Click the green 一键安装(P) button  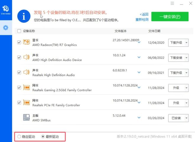pos(170,16)
